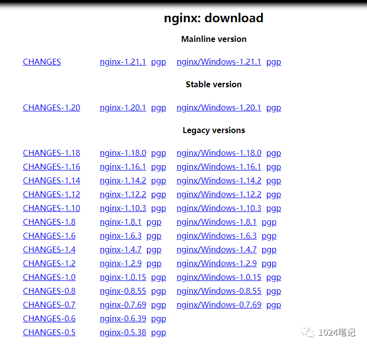The height and width of the screenshot is (348, 367).
Task: Open CHANGES-1.4 link
Action: (49, 249)
